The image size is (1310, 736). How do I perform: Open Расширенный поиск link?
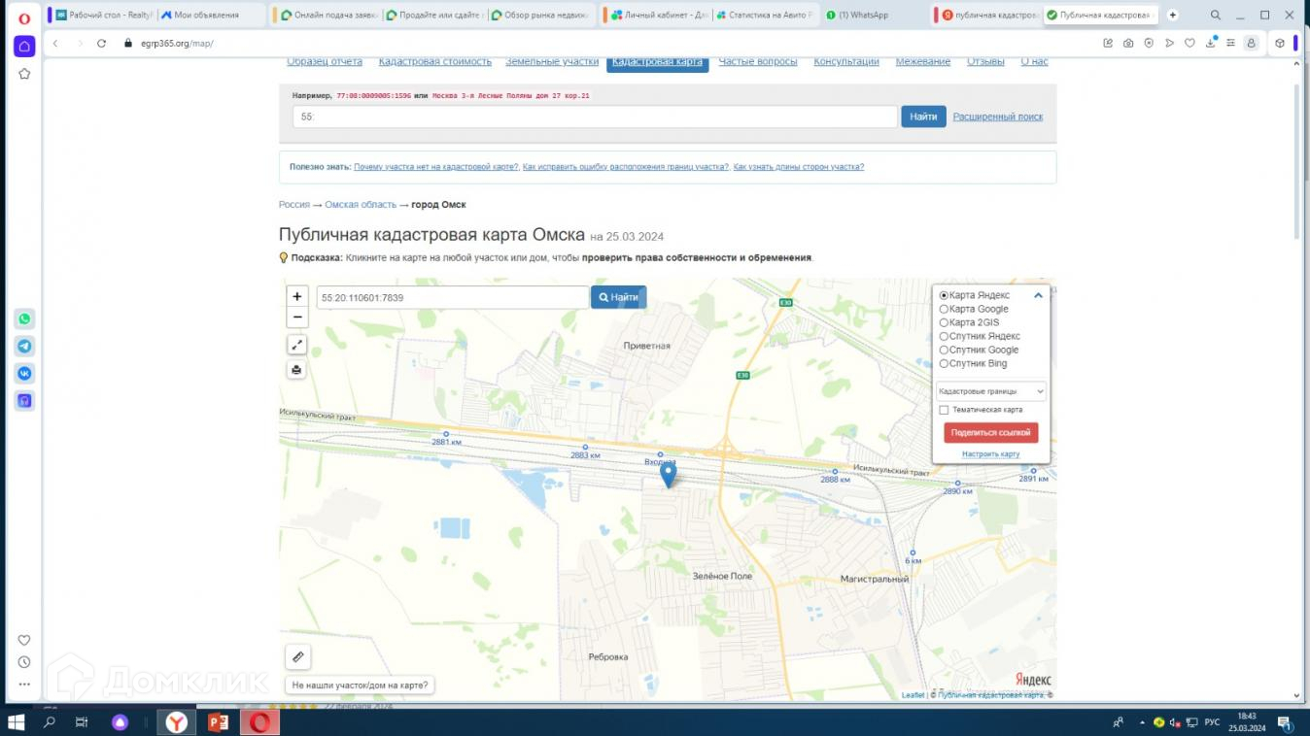(998, 117)
